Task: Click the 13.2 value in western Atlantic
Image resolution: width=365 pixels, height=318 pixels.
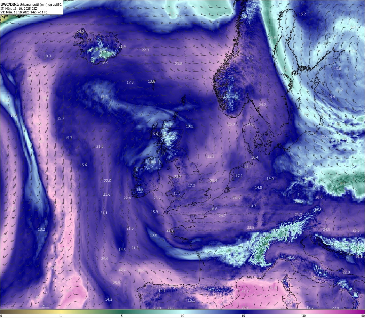Action: pos(41,229)
